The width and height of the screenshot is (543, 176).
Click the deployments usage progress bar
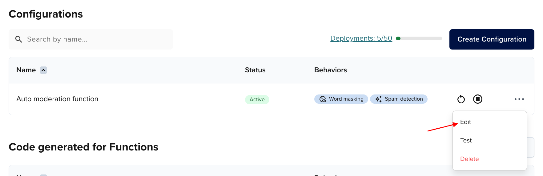click(419, 38)
